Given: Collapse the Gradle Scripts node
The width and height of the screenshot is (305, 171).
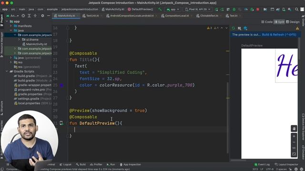Looking at the screenshot, I should tap(7, 71).
